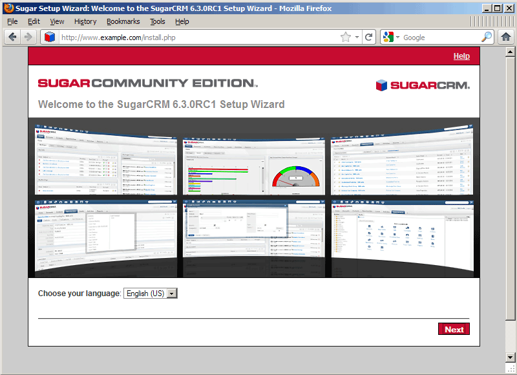Open the language selection dropdown

coord(151,293)
